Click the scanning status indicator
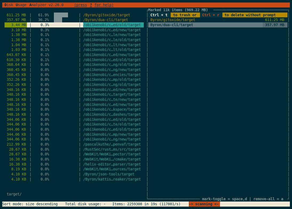The image size is (292, 209). (204, 204)
